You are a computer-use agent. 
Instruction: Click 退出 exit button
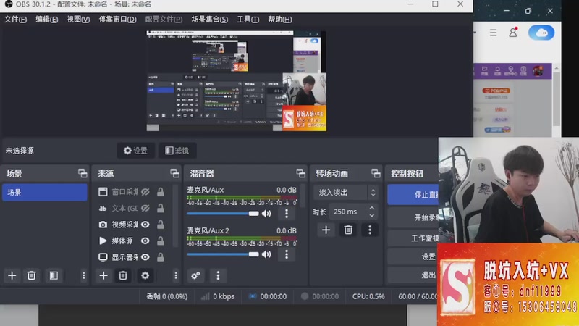point(413,275)
